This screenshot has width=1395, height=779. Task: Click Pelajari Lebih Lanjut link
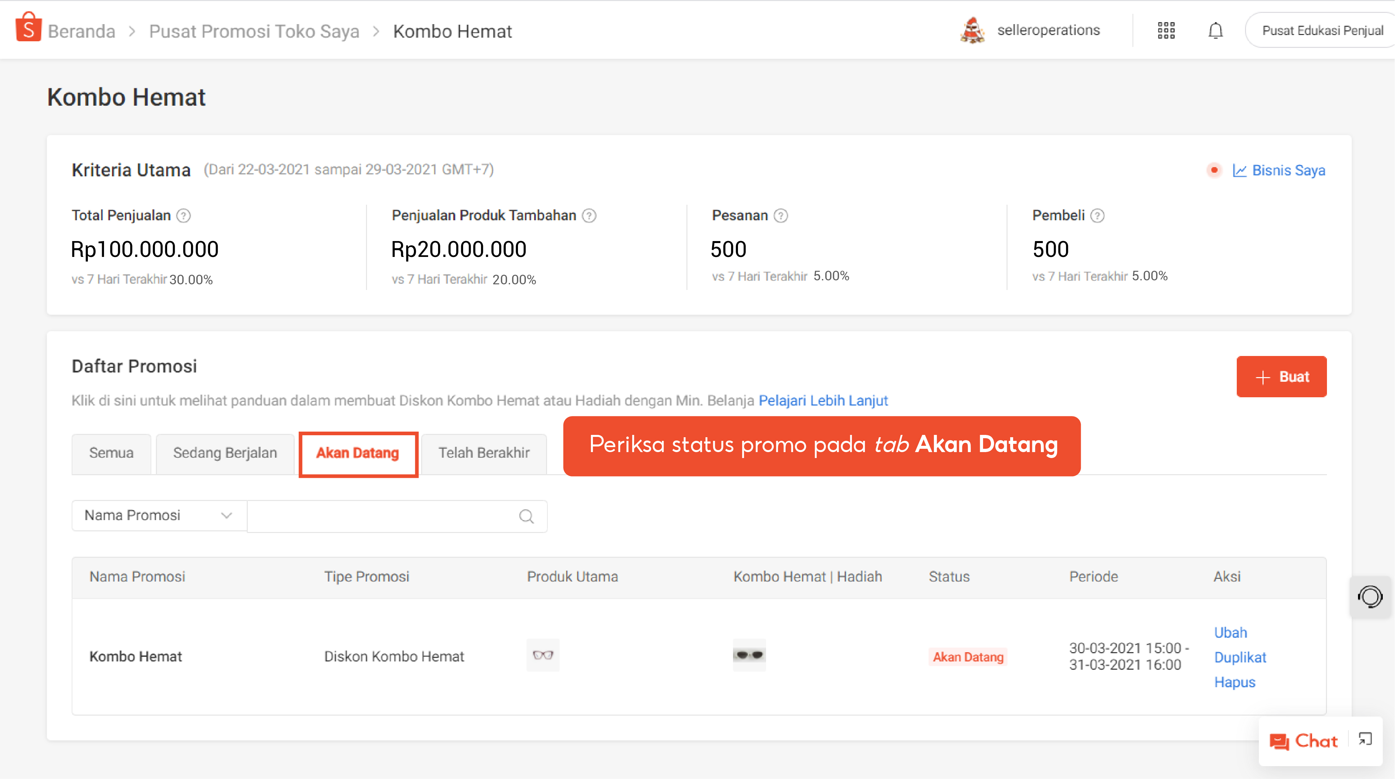(x=823, y=401)
